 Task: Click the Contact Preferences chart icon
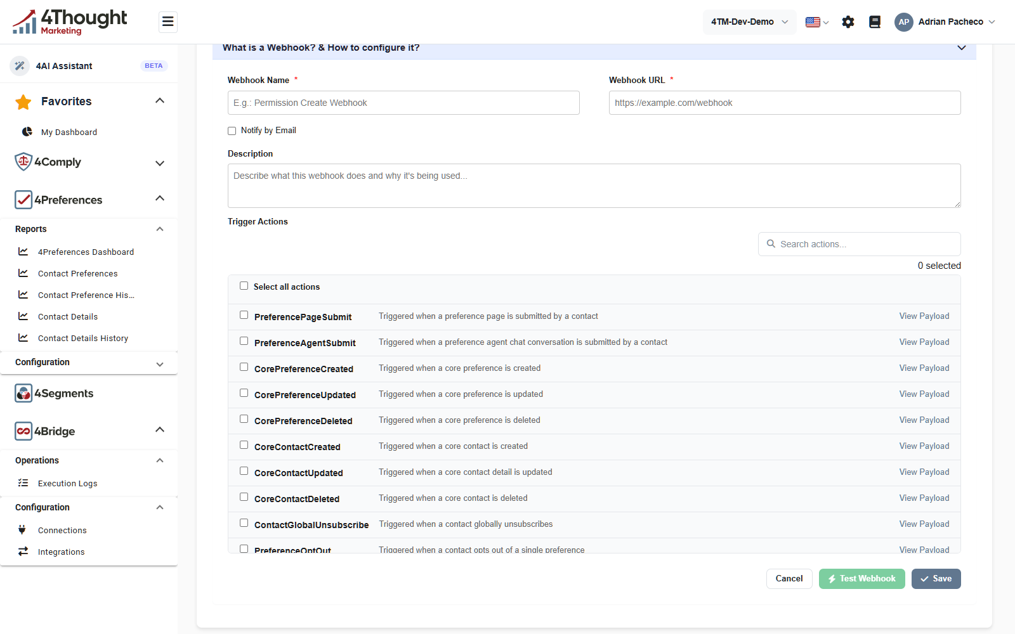23,273
